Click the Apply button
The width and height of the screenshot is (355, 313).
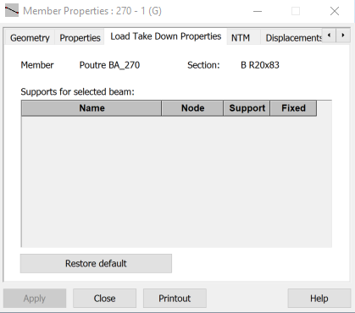35,299
